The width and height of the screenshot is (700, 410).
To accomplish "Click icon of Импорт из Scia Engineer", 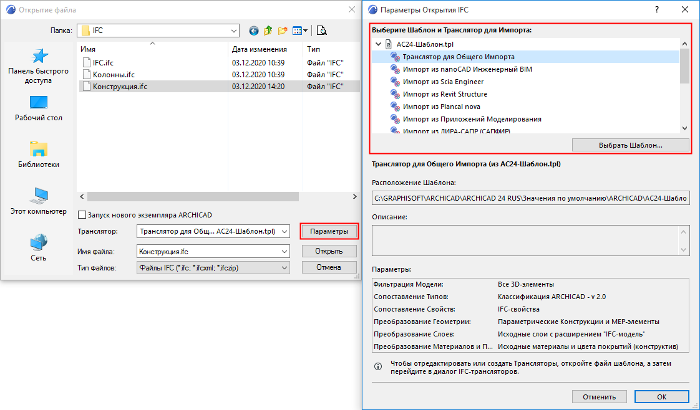I will pyautogui.click(x=395, y=82).
